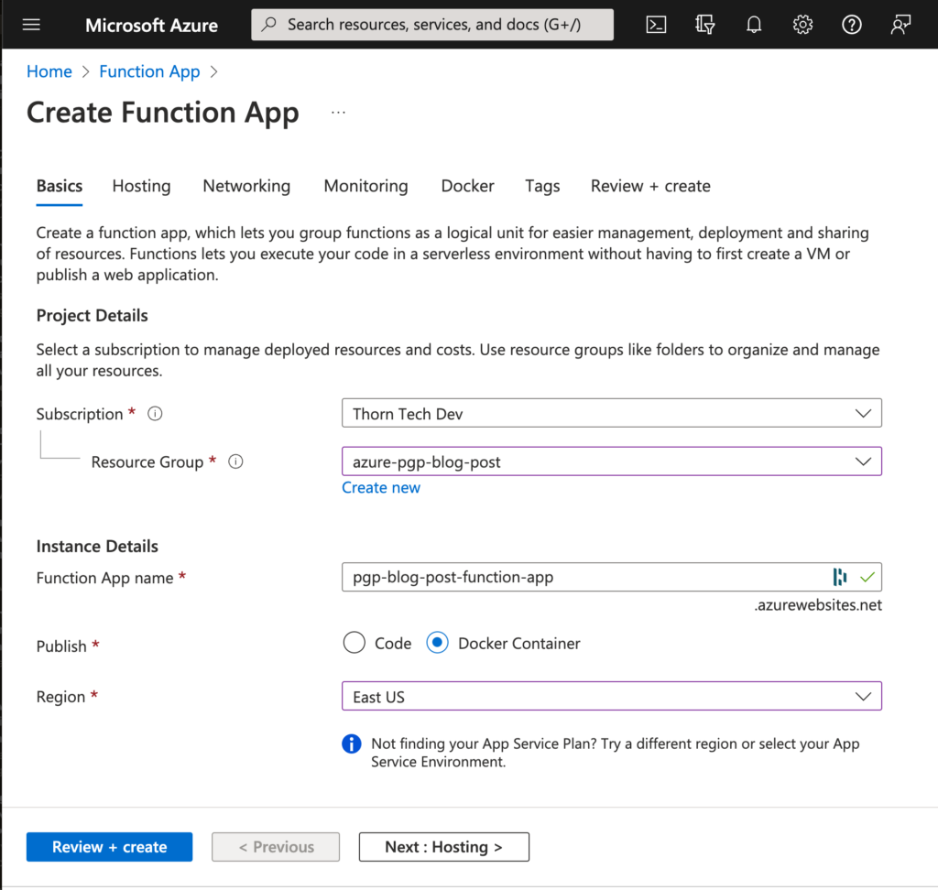Switch to the Docker tab
Image resolution: width=938 pixels, height=890 pixels.
(467, 186)
